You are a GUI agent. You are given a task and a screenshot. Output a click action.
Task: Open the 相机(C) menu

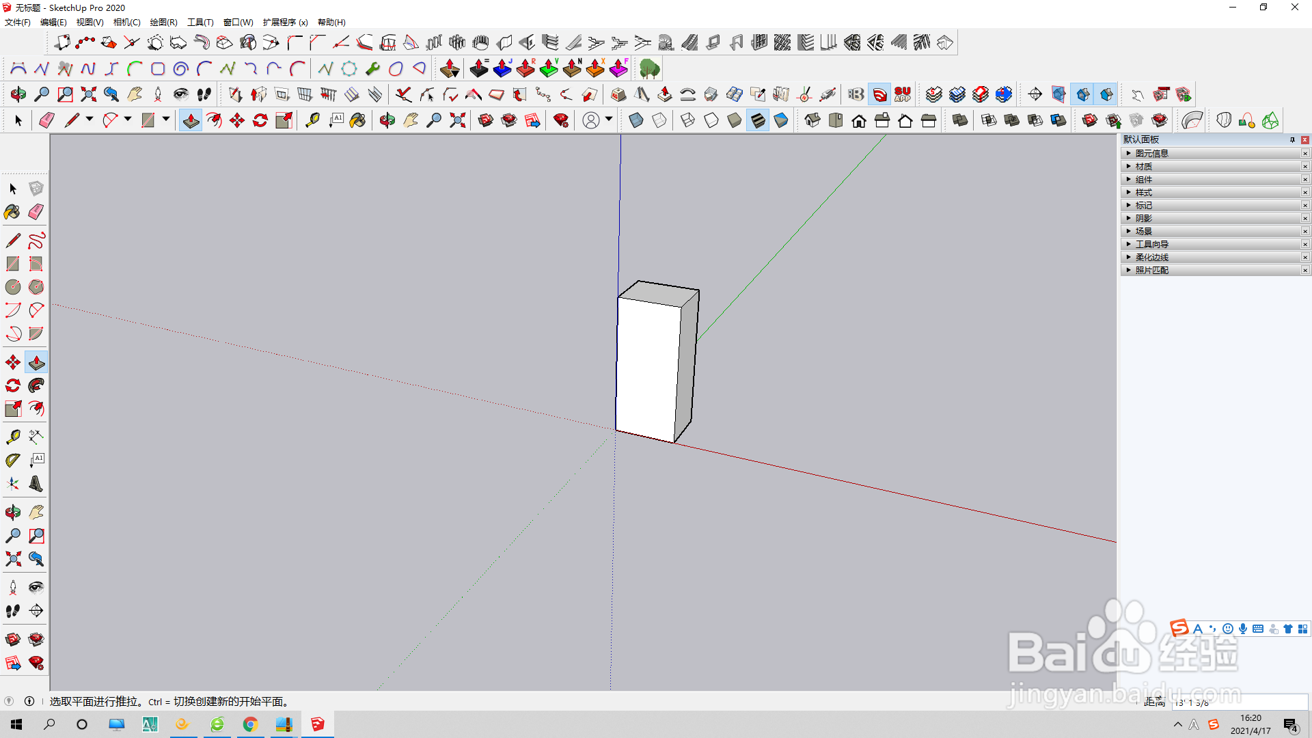(x=126, y=23)
